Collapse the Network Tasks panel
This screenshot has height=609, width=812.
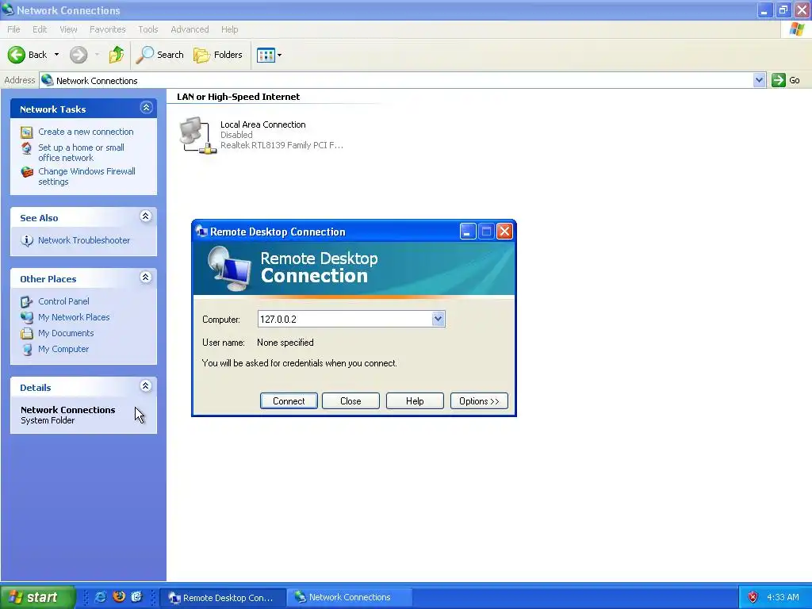pyautogui.click(x=146, y=108)
